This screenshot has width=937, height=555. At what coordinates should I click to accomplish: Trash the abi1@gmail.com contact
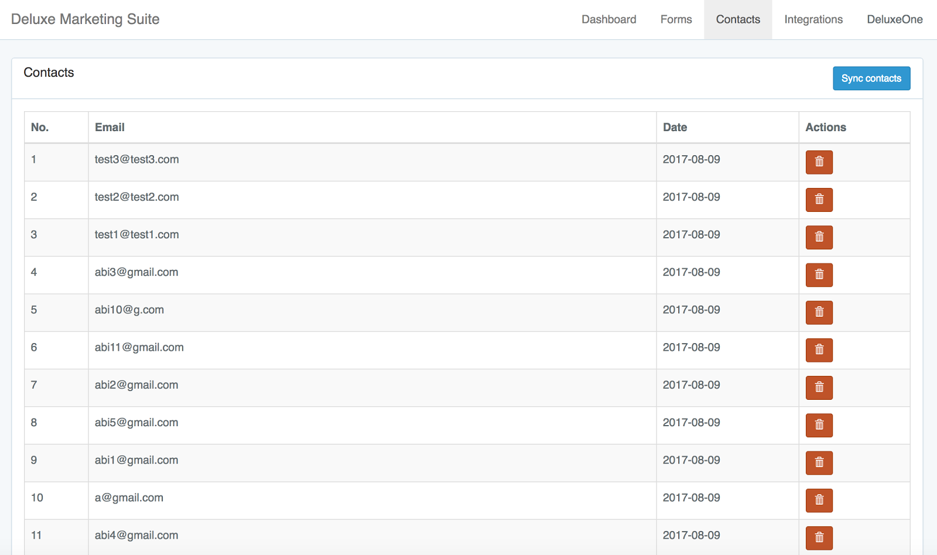pos(819,462)
